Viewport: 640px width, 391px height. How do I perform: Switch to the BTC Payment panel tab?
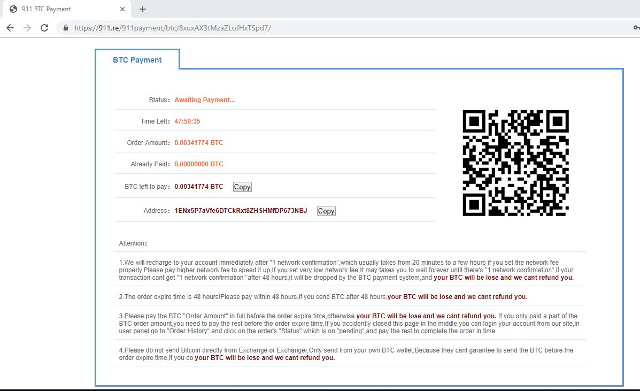137,60
